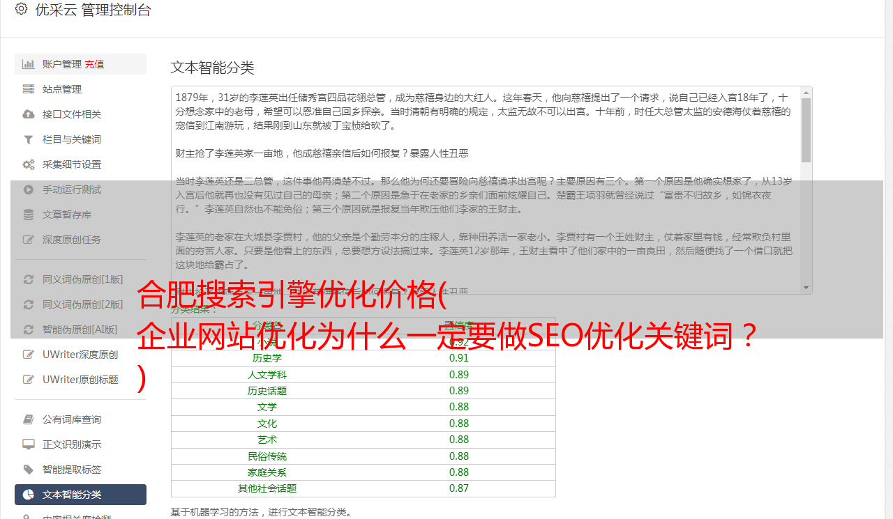The height and width of the screenshot is (519, 893).
Task: Click the text area scrollbar thumb
Action: pyautogui.click(x=806, y=130)
